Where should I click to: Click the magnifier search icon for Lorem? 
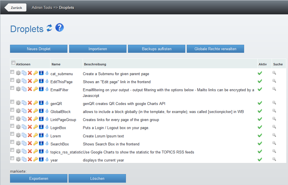pos(274,135)
